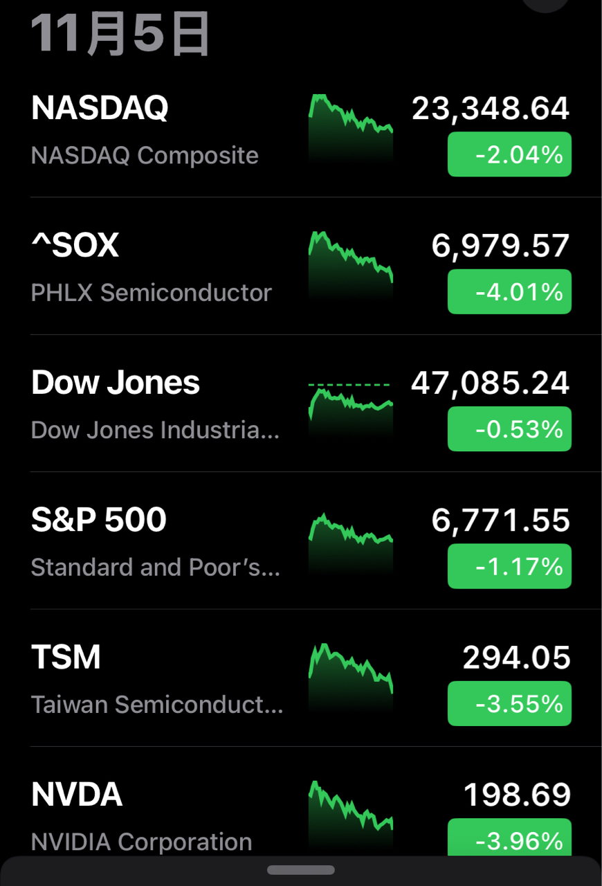602x886 pixels.
Task: Open the Dow Jones sparkline chart
Action: pos(350,405)
